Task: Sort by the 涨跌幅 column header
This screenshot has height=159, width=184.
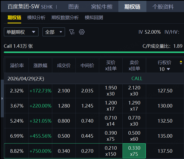Action: [40, 66]
